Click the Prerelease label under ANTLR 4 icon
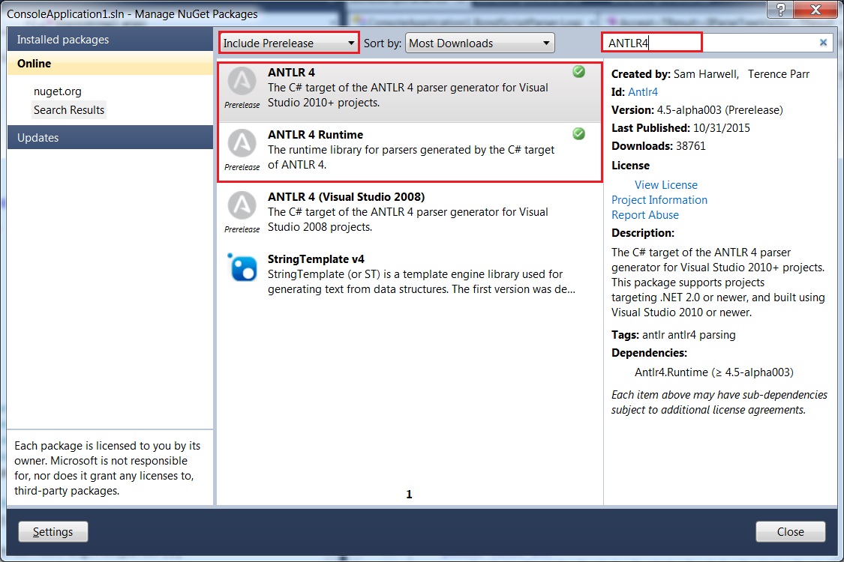 [242, 105]
